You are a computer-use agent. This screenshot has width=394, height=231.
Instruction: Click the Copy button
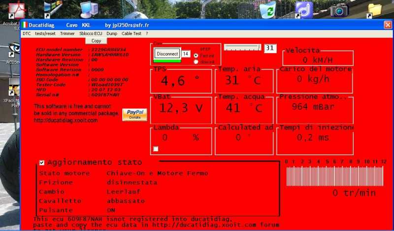[x=96, y=41]
